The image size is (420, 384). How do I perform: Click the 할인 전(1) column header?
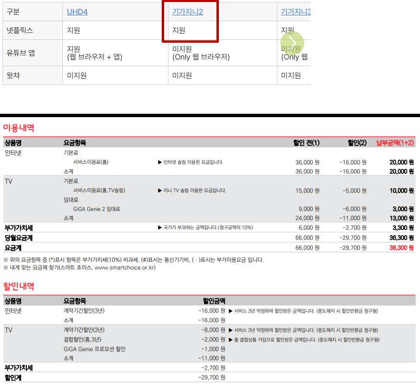306,143
